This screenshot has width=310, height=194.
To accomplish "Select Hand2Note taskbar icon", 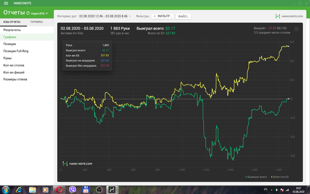I will pos(112,190).
